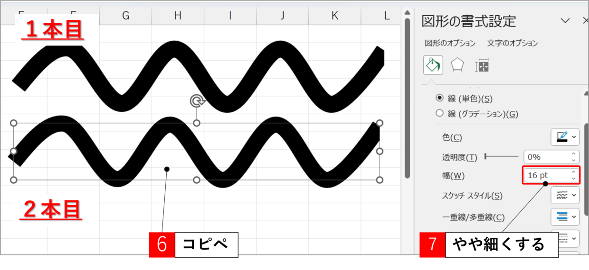Select the 線 (グラデーション) radio button
589x270 pixels.
click(x=439, y=114)
